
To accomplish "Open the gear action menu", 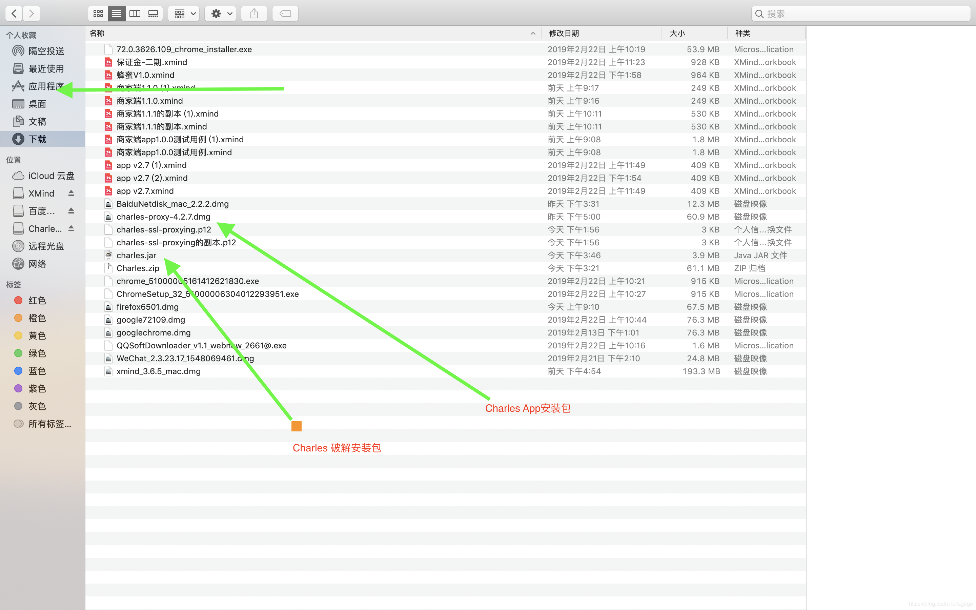I will coord(221,14).
